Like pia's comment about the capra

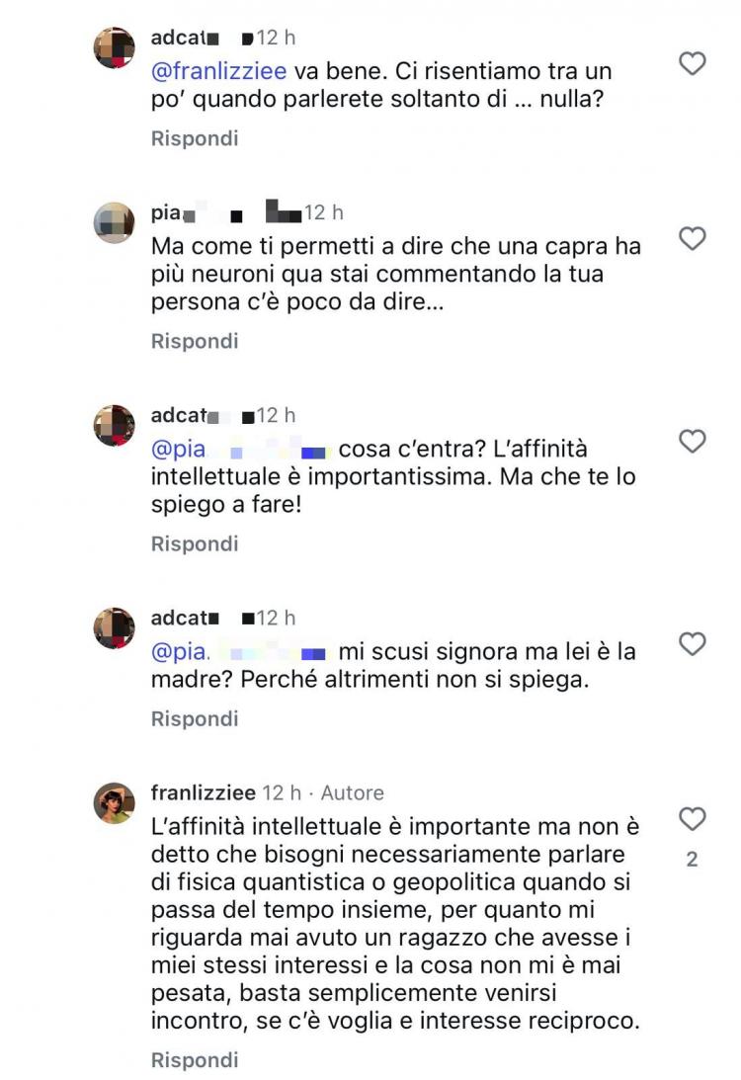tap(693, 238)
